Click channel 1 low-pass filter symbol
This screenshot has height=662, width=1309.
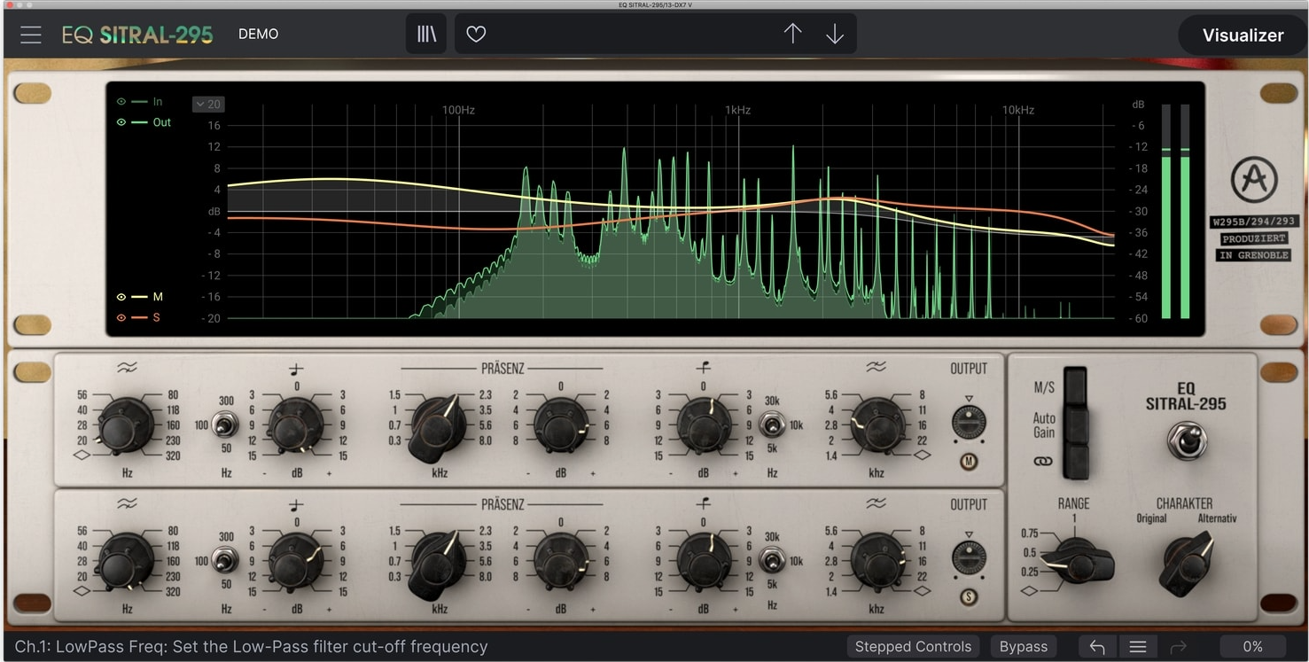coord(877,367)
